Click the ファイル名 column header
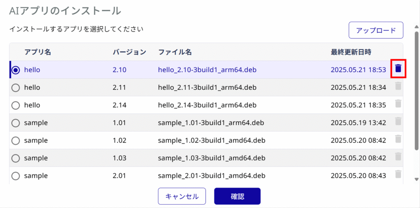The width and height of the screenshot is (420, 208). click(175, 52)
